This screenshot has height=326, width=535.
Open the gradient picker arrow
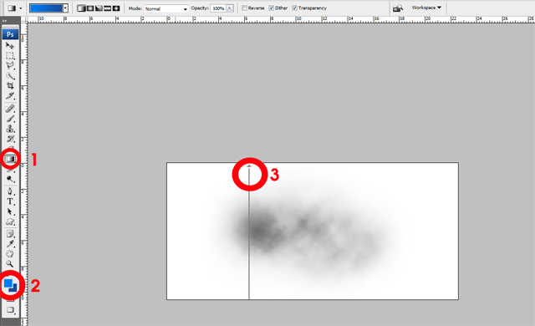(65, 8)
